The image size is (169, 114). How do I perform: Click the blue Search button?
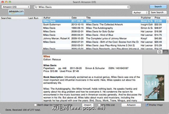coord(158,7)
